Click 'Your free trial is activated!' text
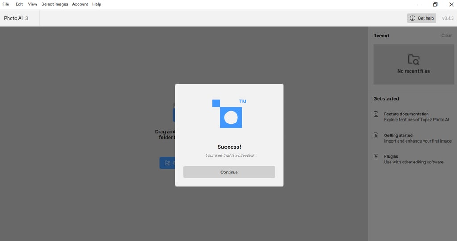 coord(230,155)
